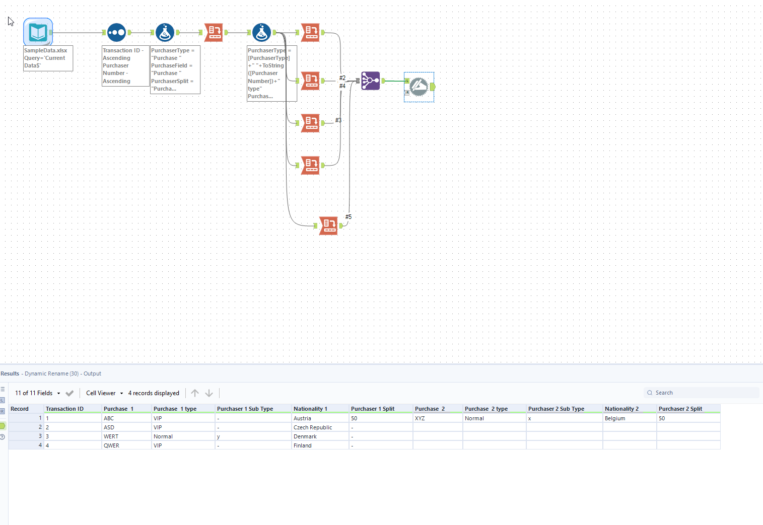
Task: Select the Dynamic Rename tool after the join
Action: [419, 86]
